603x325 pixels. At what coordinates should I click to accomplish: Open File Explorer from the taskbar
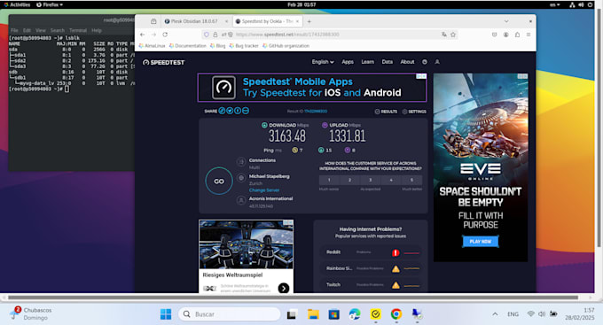click(313, 314)
